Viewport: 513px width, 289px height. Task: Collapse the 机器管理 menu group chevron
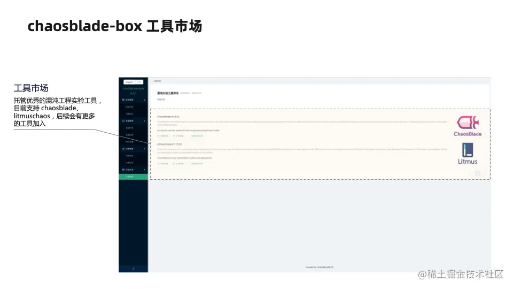(145, 121)
